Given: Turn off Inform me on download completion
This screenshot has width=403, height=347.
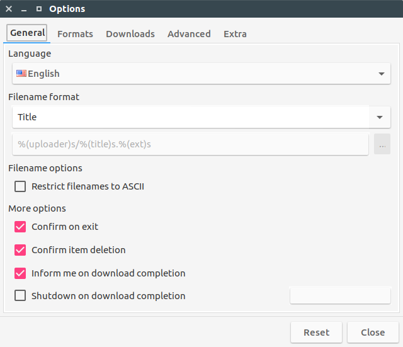Looking at the screenshot, I should pos(20,273).
